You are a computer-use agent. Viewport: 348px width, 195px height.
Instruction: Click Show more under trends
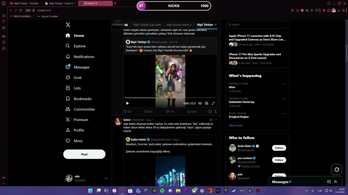click(x=236, y=125)
